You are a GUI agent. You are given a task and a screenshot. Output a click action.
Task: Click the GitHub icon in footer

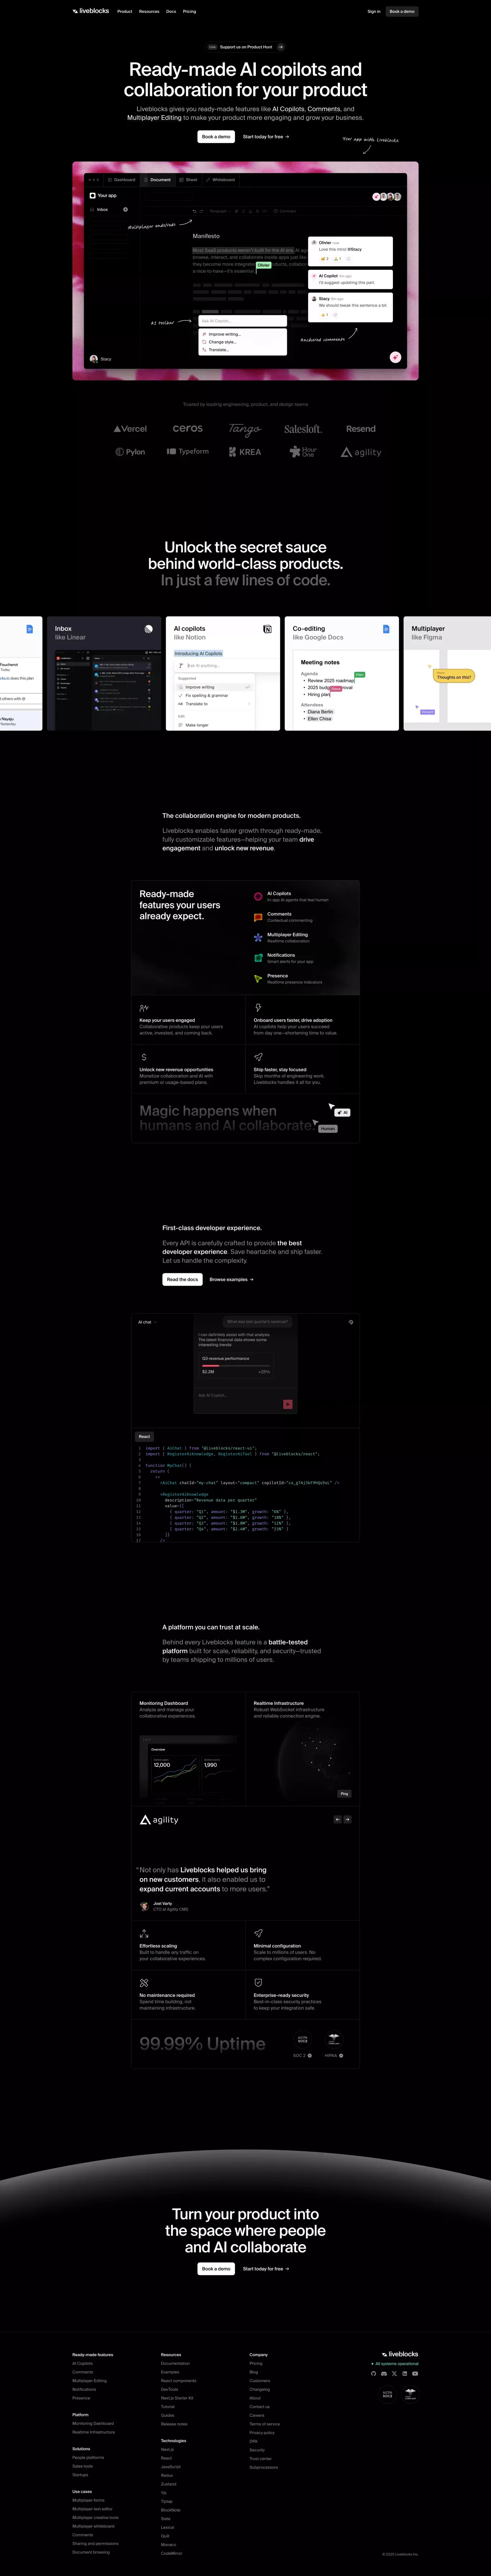pyautogui.click(x=374, y=2373)
